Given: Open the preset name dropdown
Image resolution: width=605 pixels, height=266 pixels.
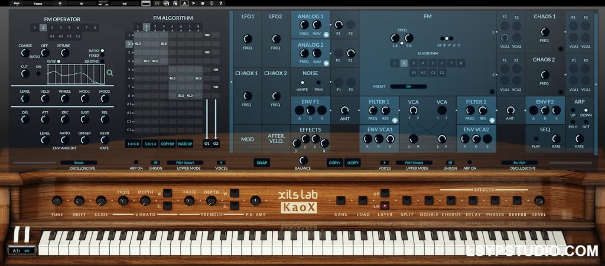Looking at the screenshot, I should (x=125, y=3).
